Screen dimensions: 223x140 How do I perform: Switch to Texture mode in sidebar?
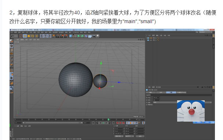point(11,50)
